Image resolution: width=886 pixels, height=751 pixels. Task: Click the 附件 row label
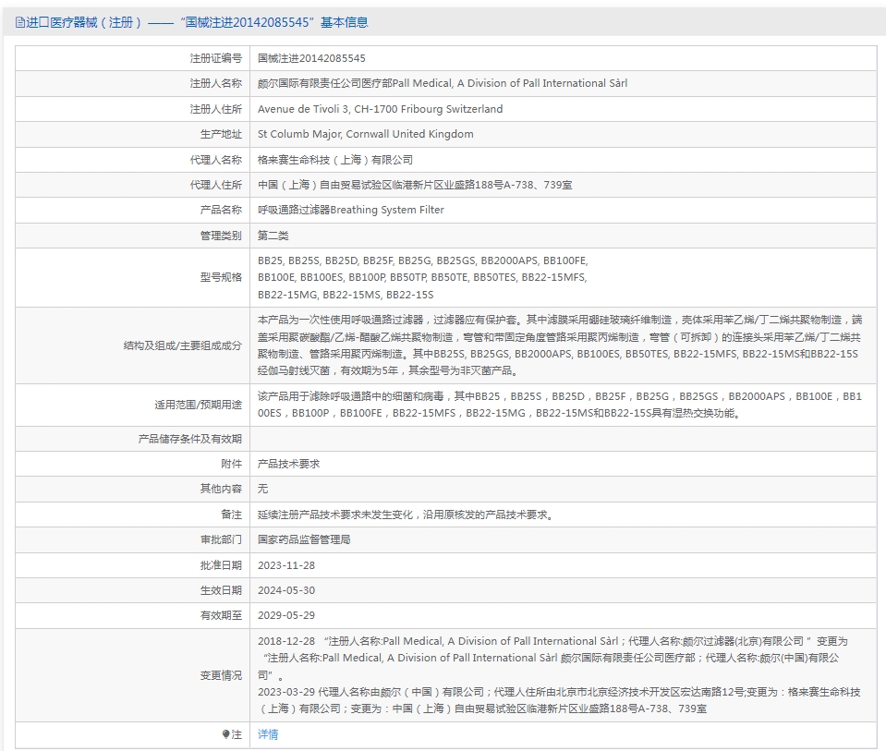(x=231, y=464)
